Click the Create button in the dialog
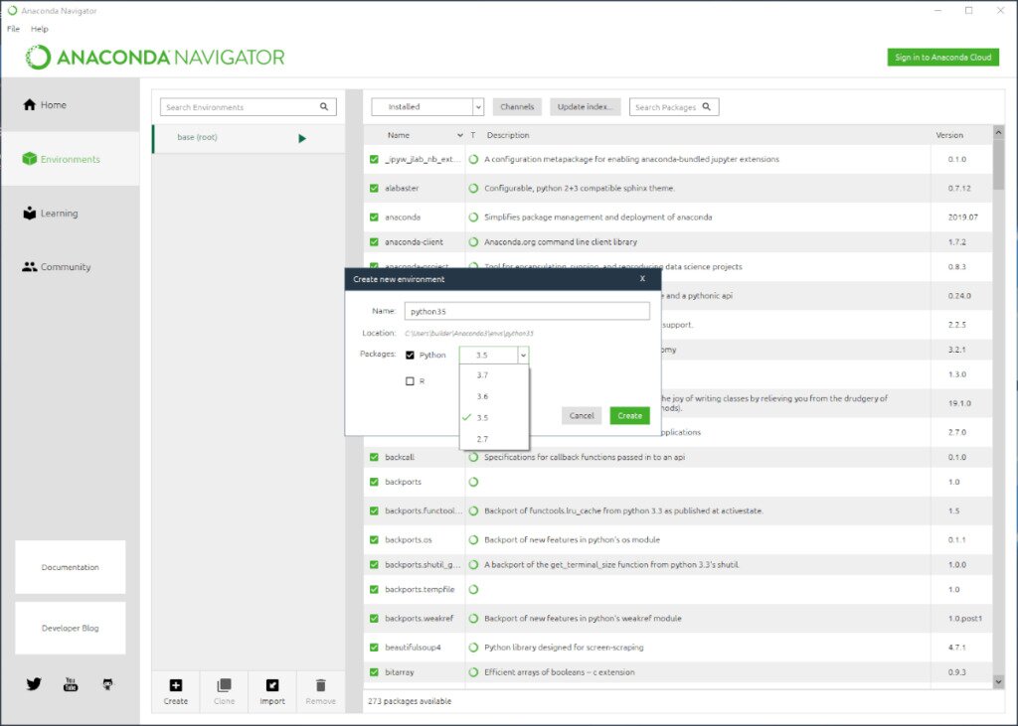 tap(629, 415)
